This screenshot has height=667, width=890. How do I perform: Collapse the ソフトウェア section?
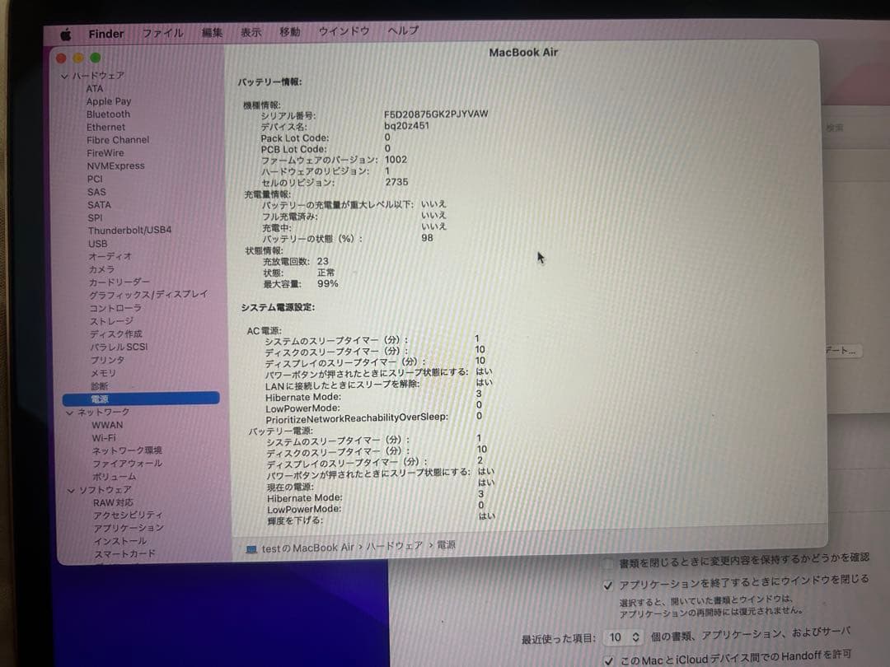point(71,489)
